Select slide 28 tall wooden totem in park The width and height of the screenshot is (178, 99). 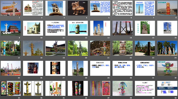point(78,68)
